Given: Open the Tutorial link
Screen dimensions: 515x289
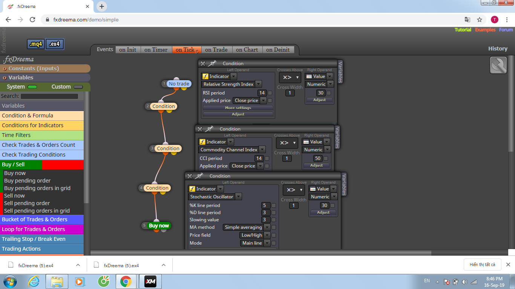Looking at the screenshot, I should pyautogui.click(x=463, y=30).
